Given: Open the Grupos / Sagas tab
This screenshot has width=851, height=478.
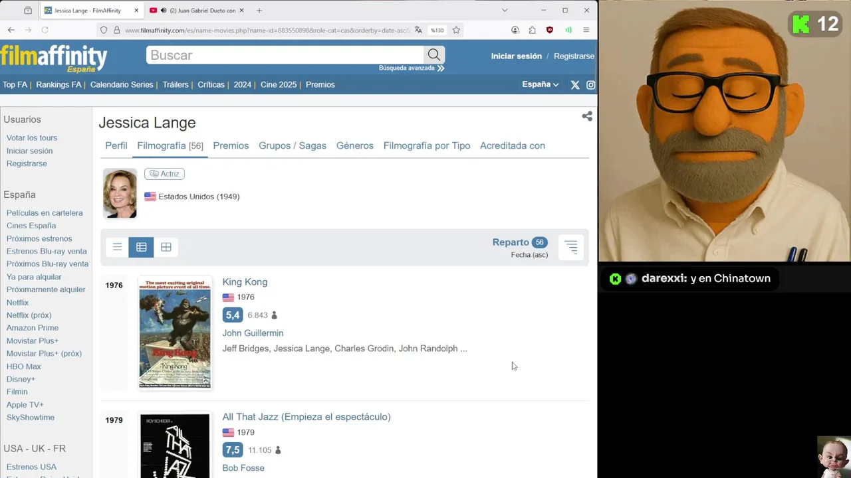Looking at the screenshot, I should coord(293,145).
